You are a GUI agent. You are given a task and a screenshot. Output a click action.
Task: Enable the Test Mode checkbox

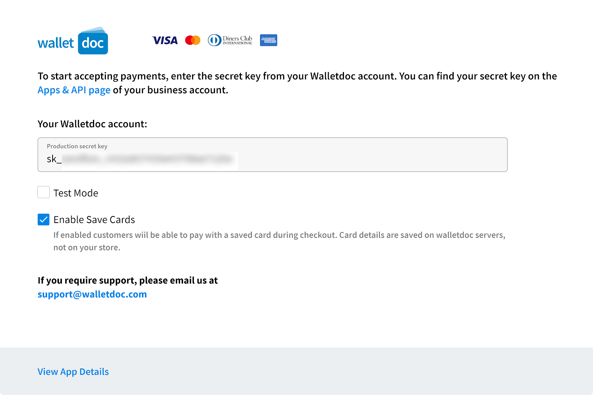44,192
